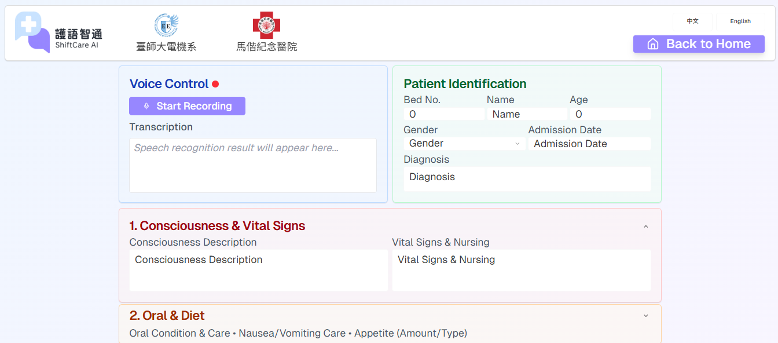
Task: Focus the patient Name field
Action: [527, 114]
